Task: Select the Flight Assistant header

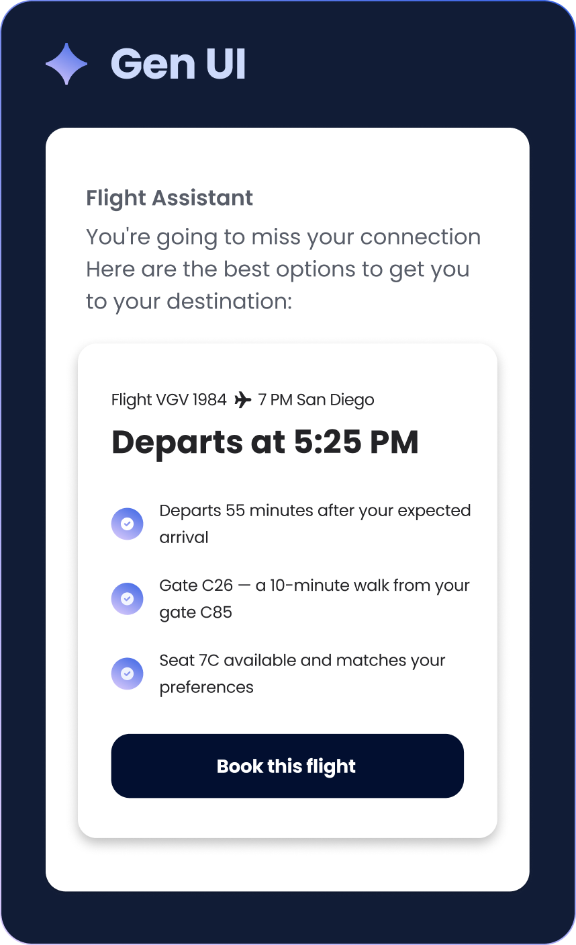Action: click(169, 198)
